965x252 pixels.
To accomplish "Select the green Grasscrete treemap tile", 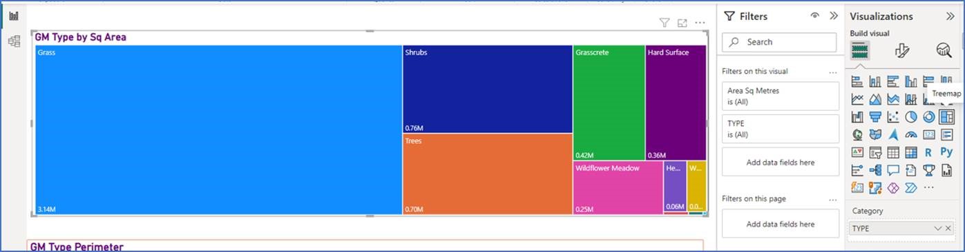I will tap(609, 103).
